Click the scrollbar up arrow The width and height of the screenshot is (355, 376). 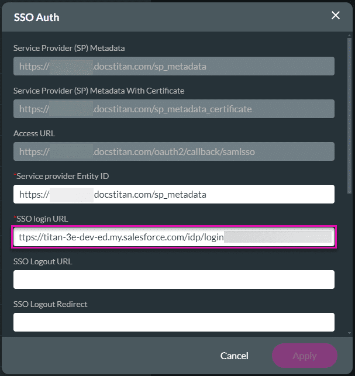[x=349, y=36]
